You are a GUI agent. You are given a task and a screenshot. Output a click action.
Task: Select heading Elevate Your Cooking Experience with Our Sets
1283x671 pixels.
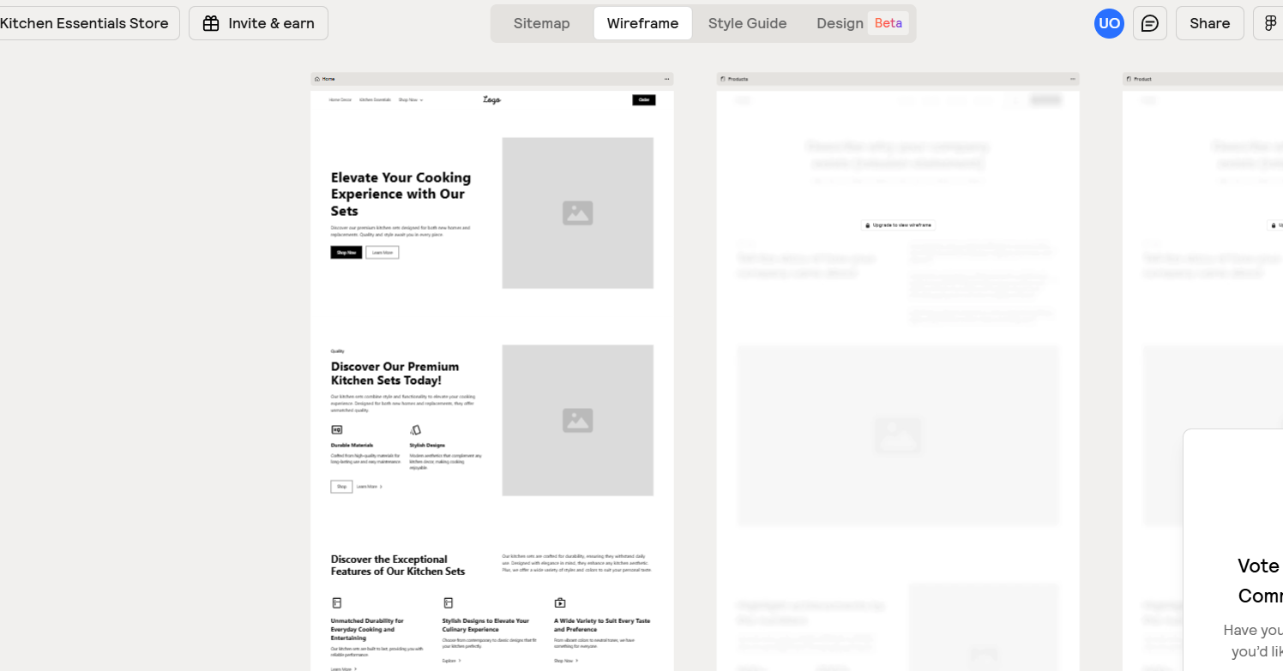click(x=401, y=194)
